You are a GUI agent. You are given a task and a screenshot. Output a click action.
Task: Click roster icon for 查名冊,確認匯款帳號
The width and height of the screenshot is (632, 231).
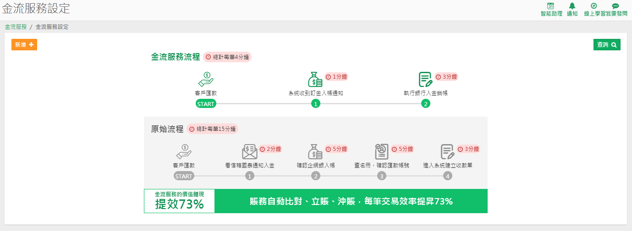point(382,151)
